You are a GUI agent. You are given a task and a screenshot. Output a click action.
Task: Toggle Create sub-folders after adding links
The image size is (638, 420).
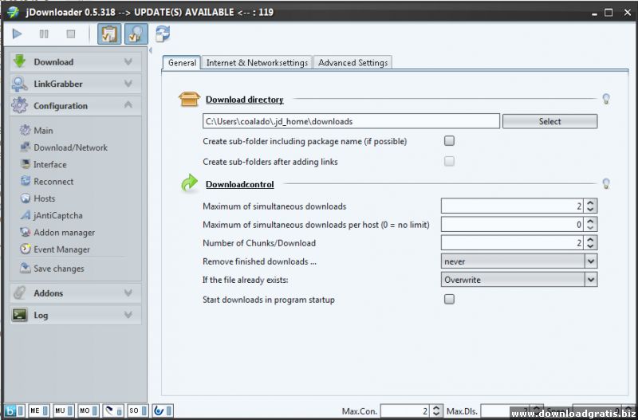click(x=449, y=162)
